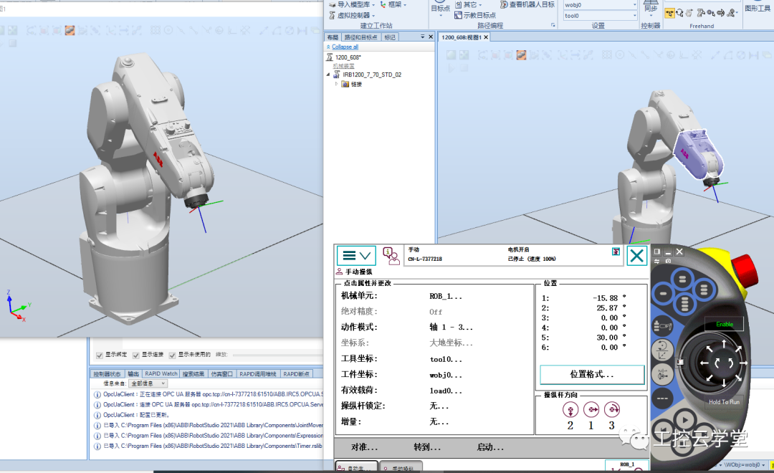This screenshot has height=473, width=774.
Task: Adjust the 缩放 zoom slider
Action: (277, 355)
